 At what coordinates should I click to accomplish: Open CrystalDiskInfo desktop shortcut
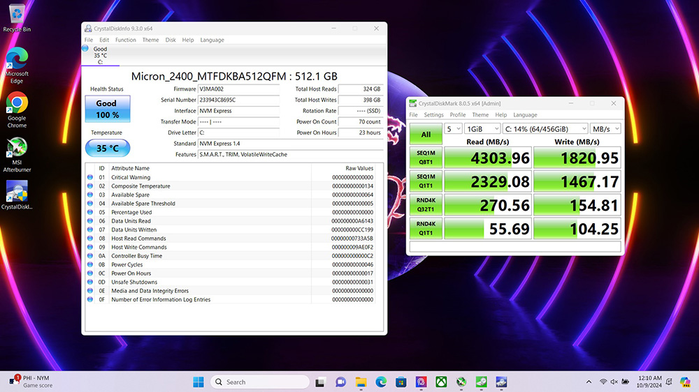pos(17,195)
